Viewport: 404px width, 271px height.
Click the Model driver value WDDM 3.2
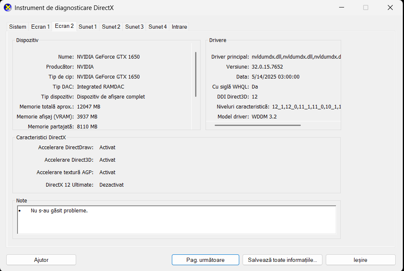(x=264, y=117)
